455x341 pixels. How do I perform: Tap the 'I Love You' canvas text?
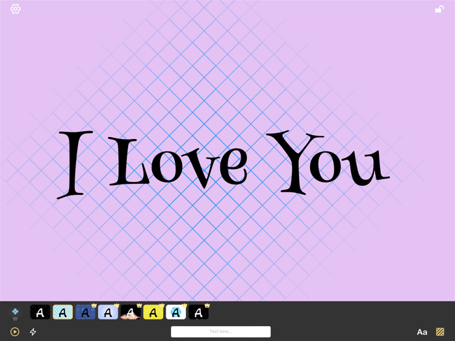click(223, 164)
